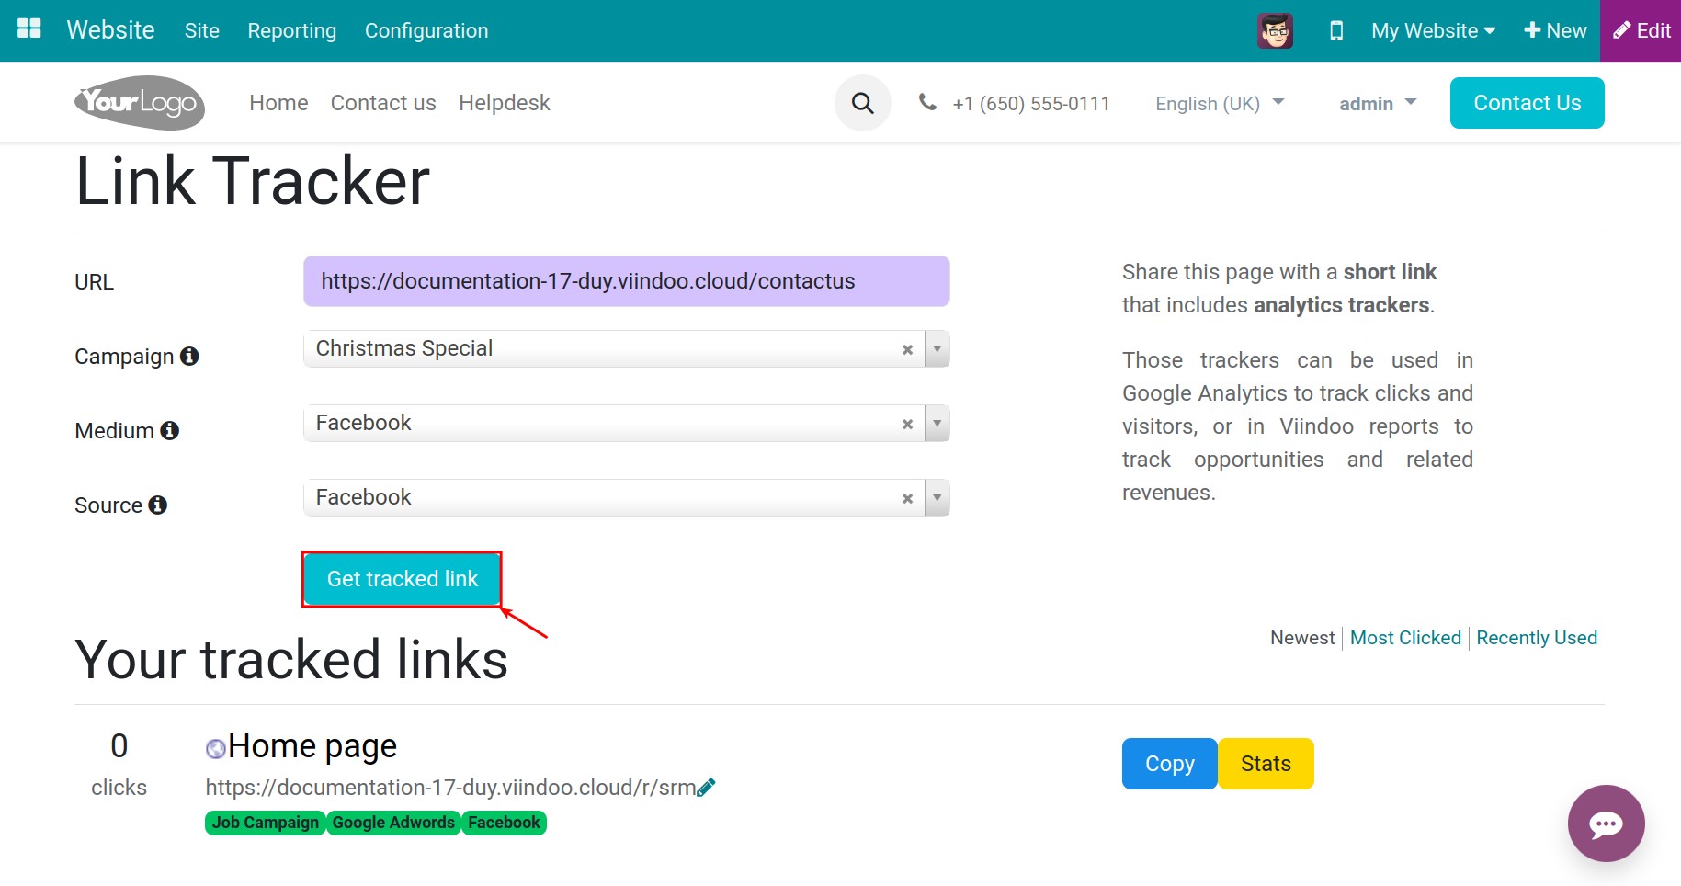Open the admin user dropdown

pyautogui.click(x=1378, y=103)
